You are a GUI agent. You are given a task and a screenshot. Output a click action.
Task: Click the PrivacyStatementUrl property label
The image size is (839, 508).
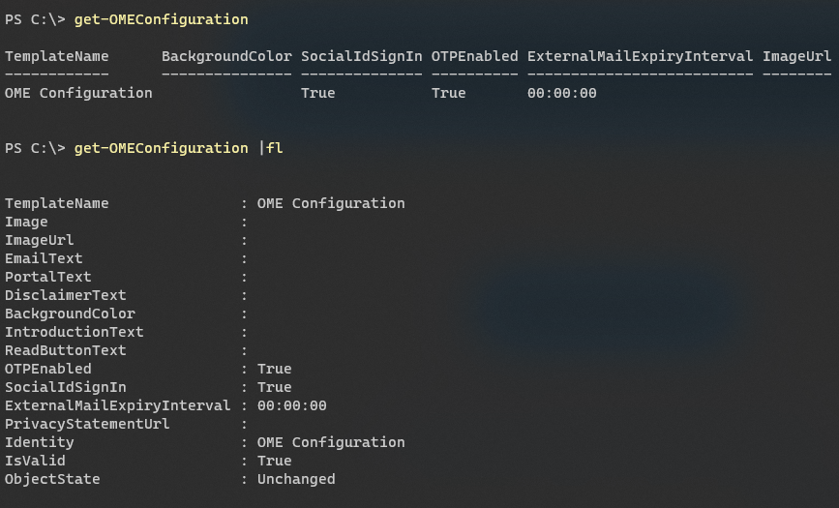87,424
